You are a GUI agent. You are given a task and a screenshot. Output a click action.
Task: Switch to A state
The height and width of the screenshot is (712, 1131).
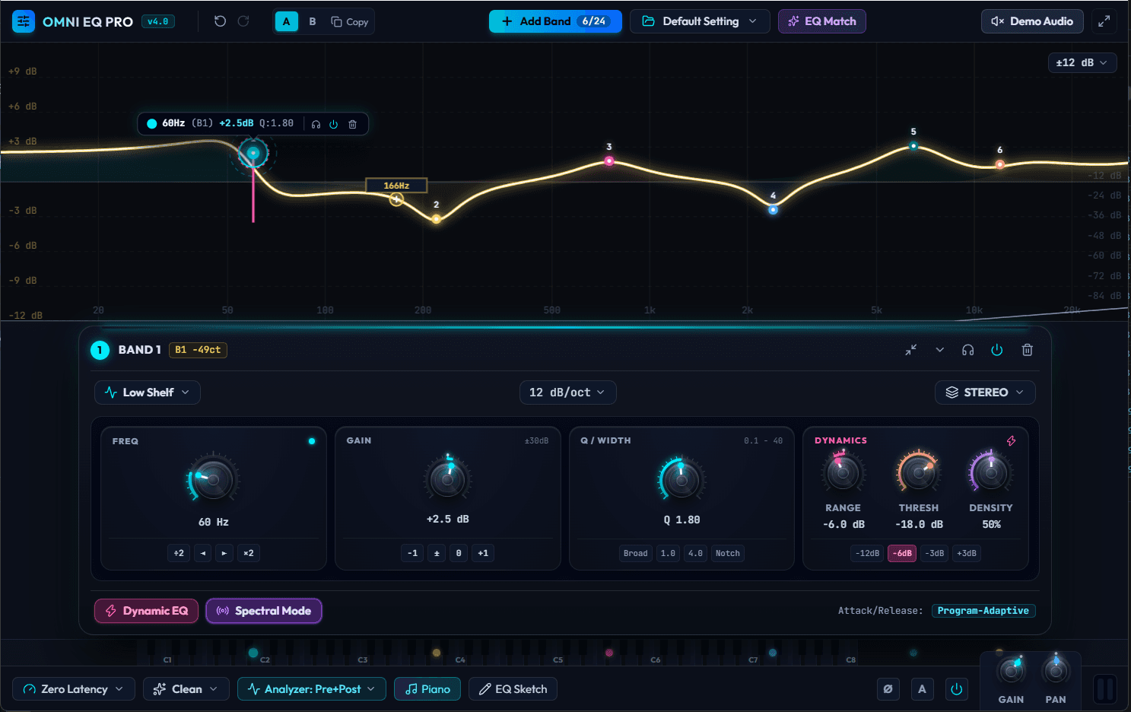click(x=286, y=21)
